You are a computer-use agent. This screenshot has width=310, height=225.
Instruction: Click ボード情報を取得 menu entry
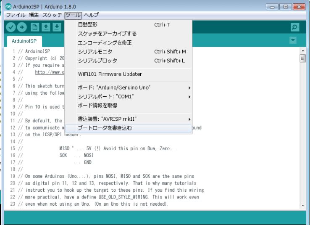tap(97, 105)
